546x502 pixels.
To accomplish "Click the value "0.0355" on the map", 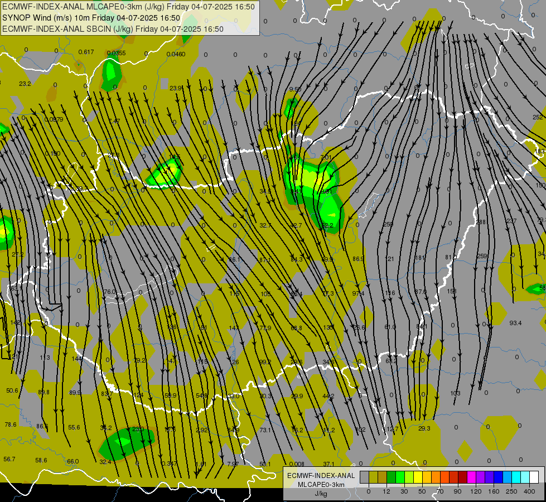I will click(x=117, y=53).
